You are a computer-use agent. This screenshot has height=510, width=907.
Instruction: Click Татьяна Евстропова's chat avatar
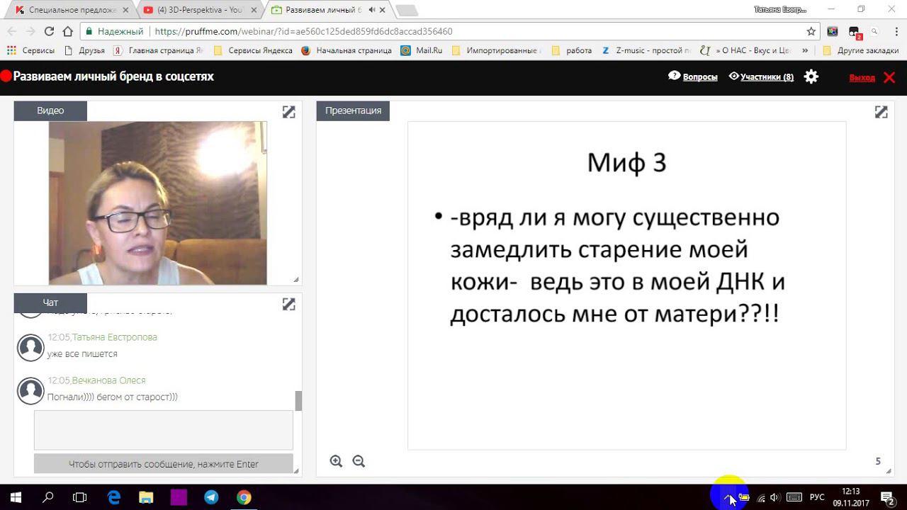click(x=30, y=347)
